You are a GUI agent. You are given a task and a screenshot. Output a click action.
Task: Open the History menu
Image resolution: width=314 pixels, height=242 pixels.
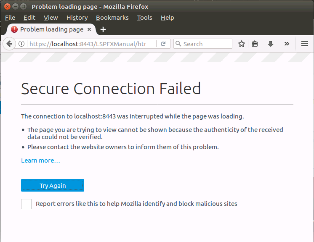click(x=77, y=18)
